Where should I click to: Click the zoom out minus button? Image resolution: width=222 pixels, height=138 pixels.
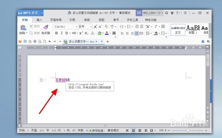169,130
